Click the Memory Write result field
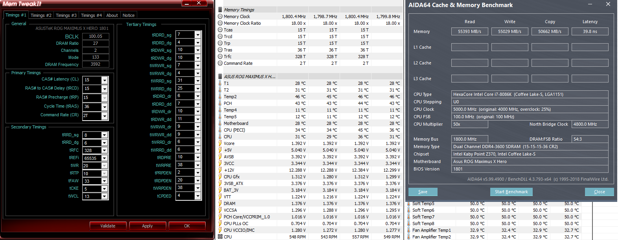Viewport: 618px width, 240px height. click(510, 31)
